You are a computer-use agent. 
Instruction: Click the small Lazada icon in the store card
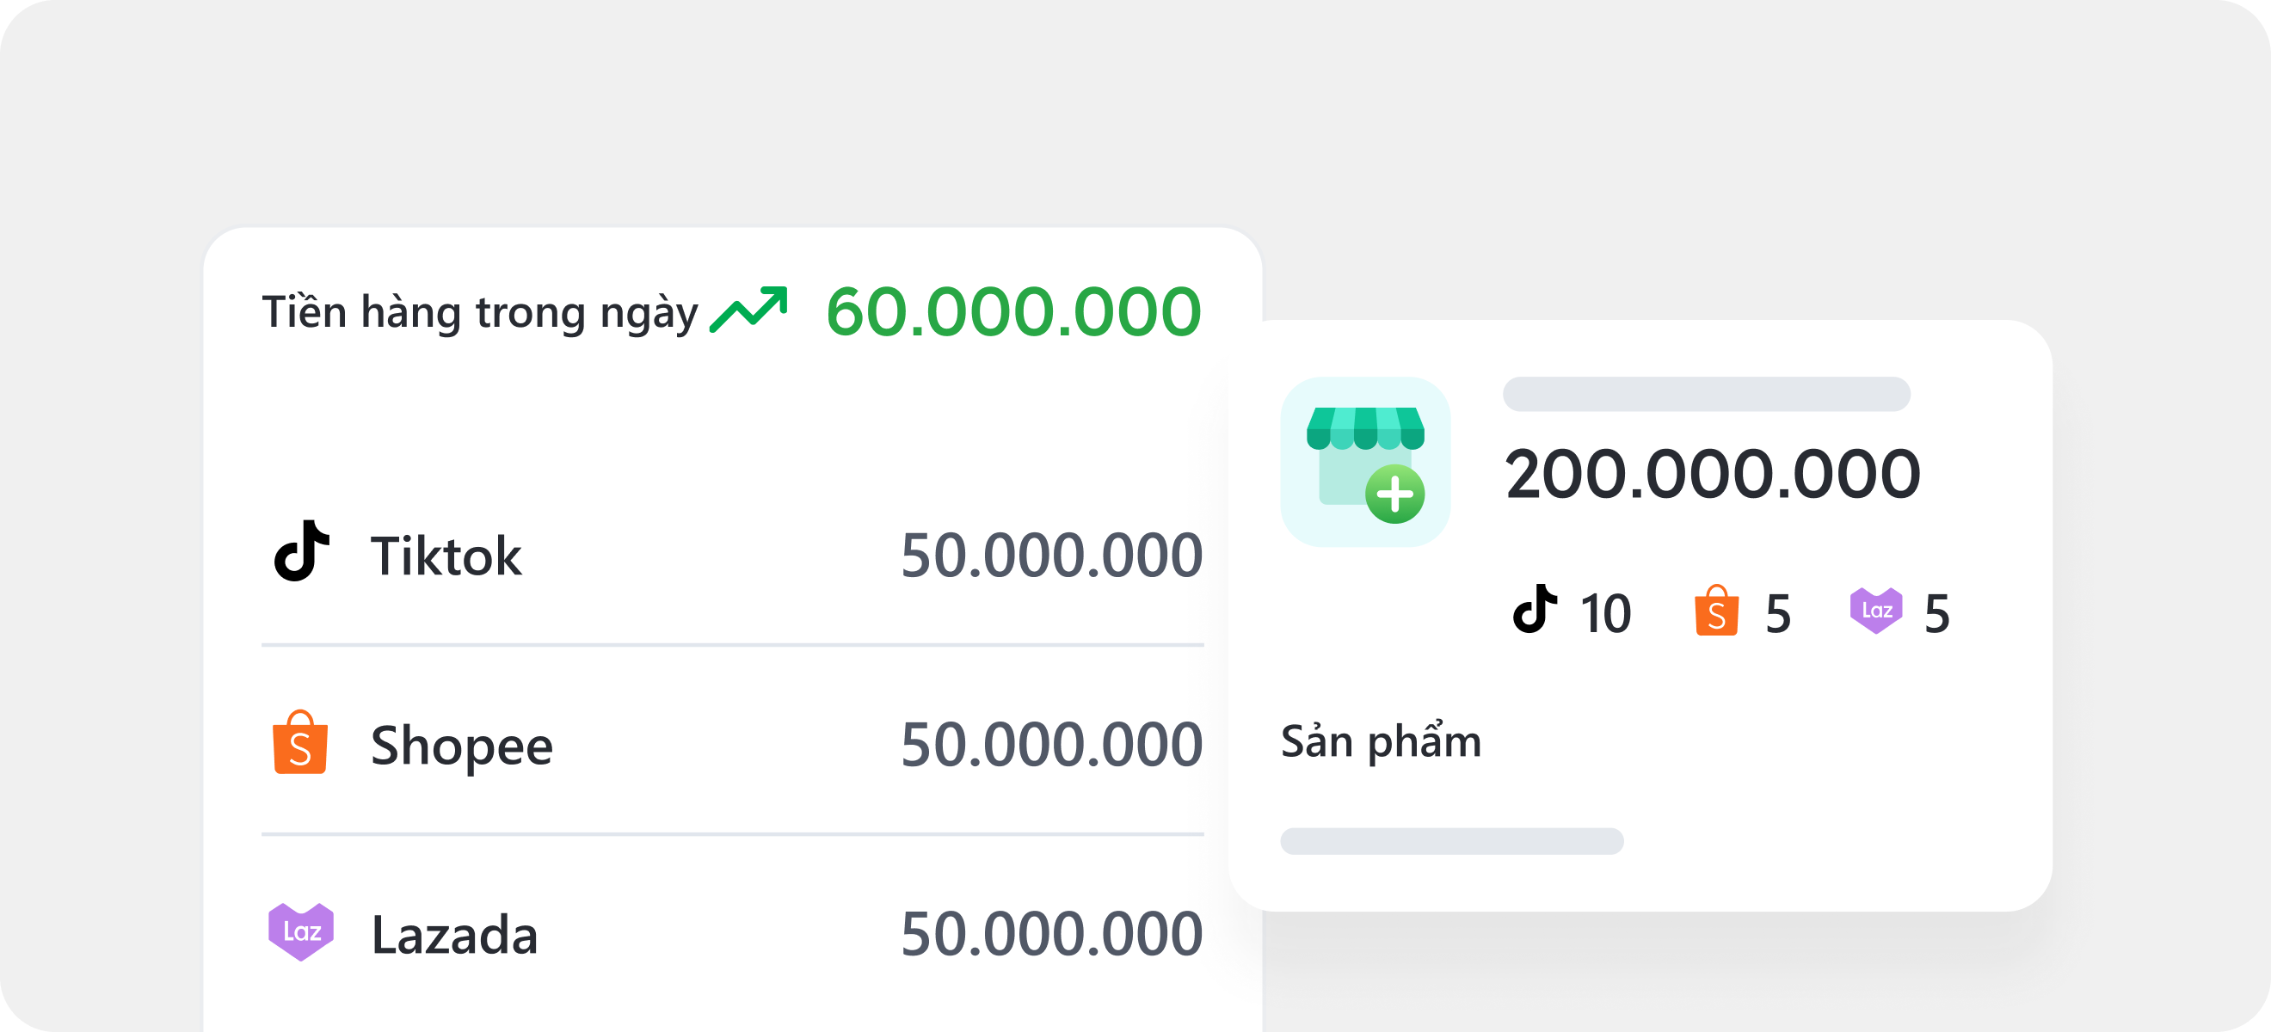pyautogui.click(x=1875, y=610)
